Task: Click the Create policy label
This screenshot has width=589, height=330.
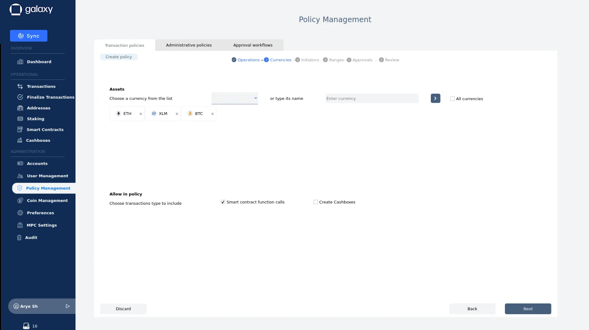Action: (119, 57)
